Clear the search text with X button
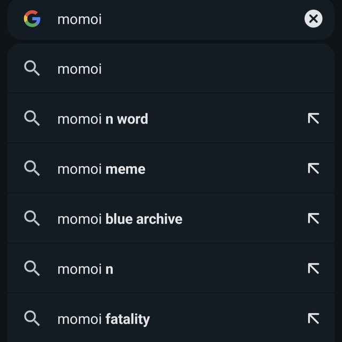Screen dimensions: 342x342 314,19
